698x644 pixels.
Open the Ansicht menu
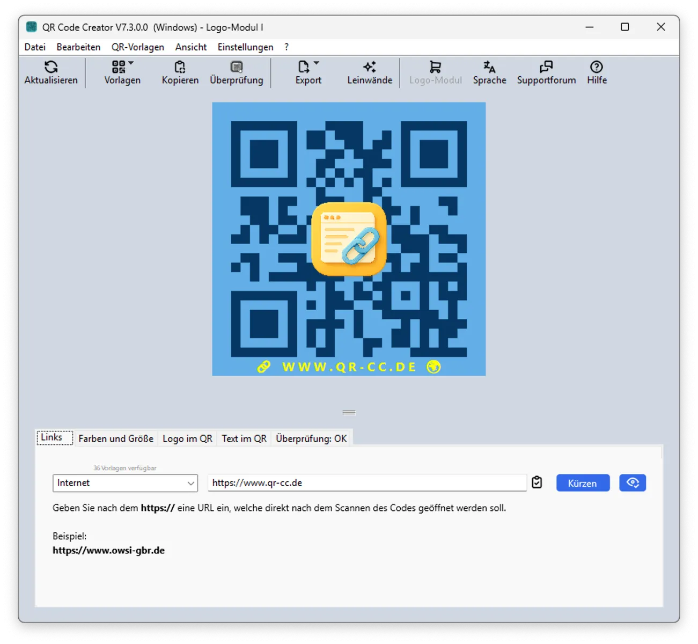click(191, 47)
